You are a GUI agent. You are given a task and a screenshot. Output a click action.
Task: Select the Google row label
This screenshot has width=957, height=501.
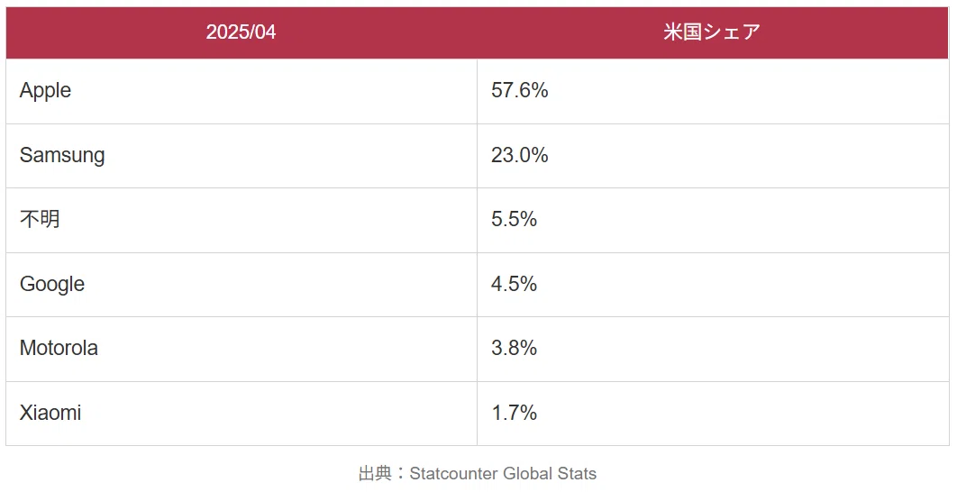point(52,284)
